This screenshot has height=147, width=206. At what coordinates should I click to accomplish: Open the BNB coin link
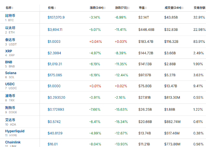click(9, 62)
